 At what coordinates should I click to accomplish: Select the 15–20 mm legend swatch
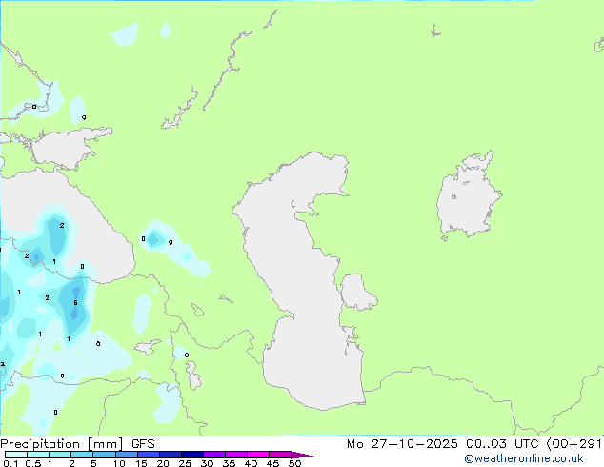point(148,455)
